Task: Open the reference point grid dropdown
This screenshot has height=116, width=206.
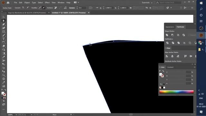Action: (x=90, y=8)
